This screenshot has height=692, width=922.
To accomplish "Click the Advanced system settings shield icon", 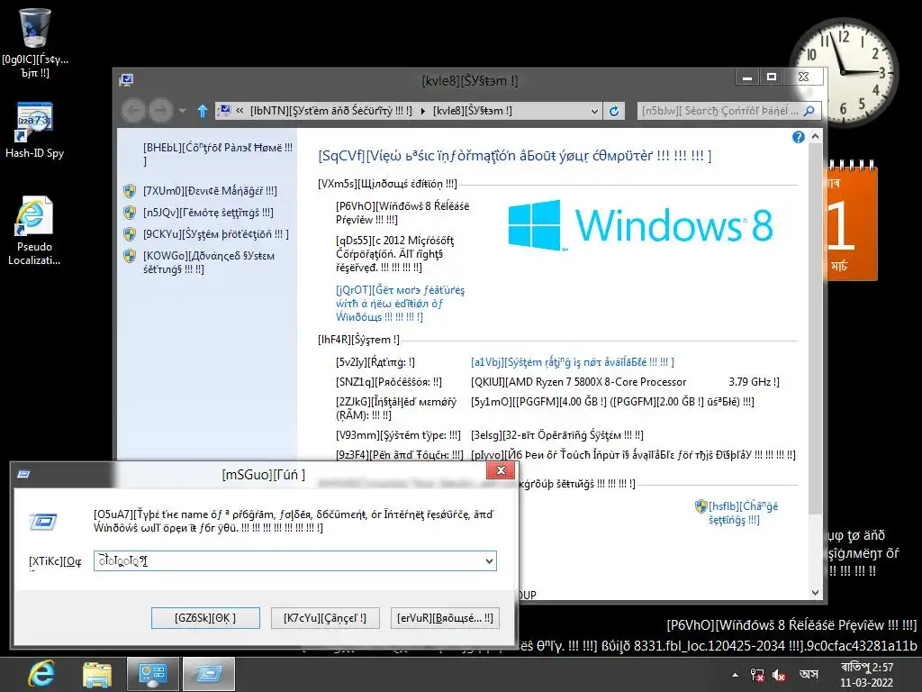I will point(130,256).
